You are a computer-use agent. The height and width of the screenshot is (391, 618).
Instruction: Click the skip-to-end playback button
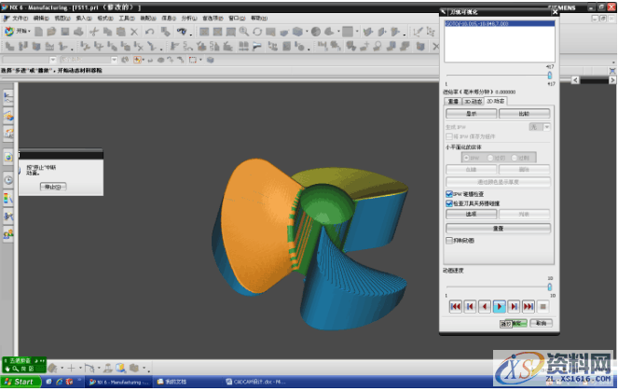click(x=529, y=306)
